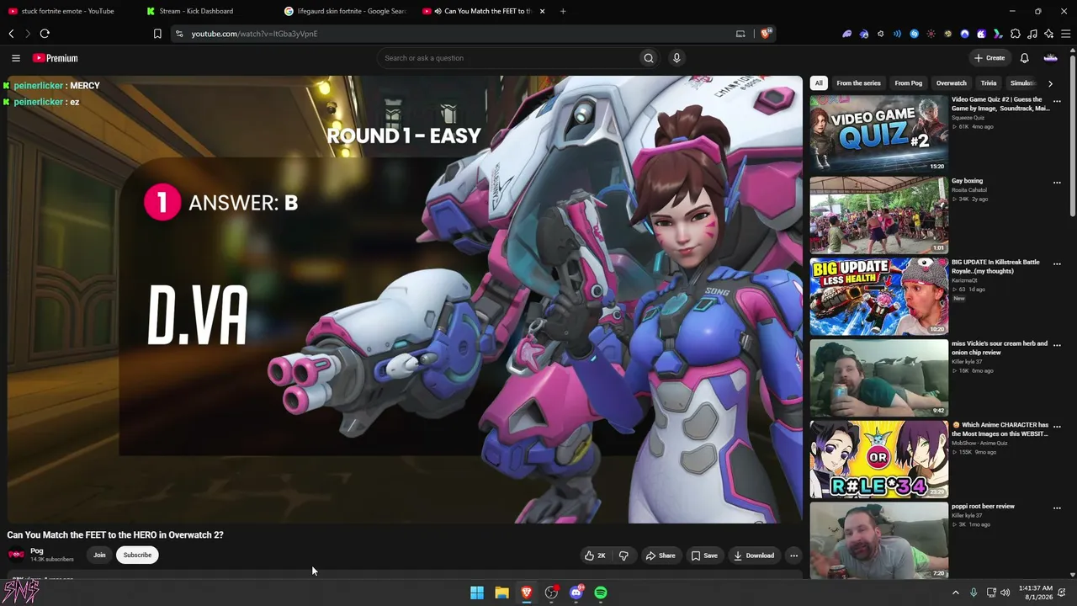Open the taskbar clock and date

[1035, 593]
